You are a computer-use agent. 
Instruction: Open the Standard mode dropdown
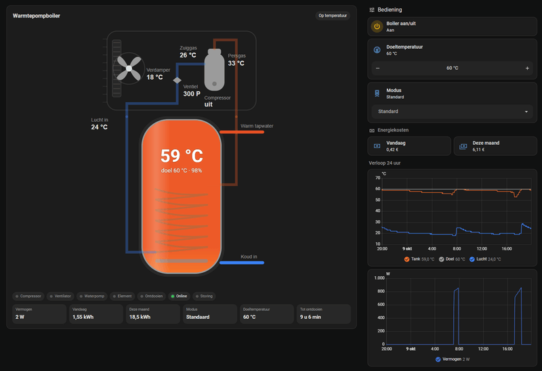(x=452, y=112)
